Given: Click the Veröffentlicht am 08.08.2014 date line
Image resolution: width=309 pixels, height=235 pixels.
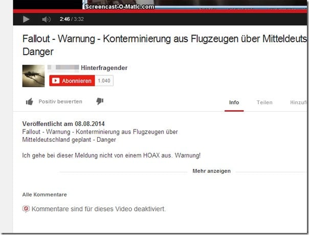Looking at the screenshot, I should click(x=63, y=124).
